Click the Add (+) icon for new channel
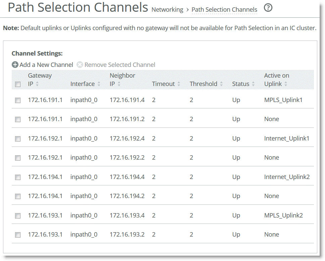The width and height of the screenshot is (325, 261). click(15, 65)
